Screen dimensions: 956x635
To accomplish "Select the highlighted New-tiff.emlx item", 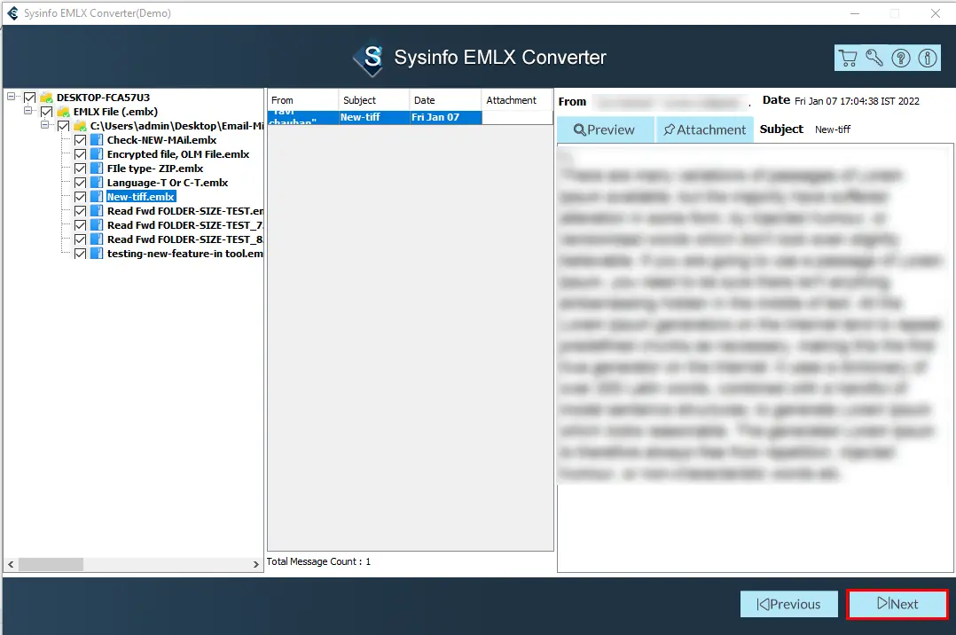I will pyautogui.click(x=141, y=196).
